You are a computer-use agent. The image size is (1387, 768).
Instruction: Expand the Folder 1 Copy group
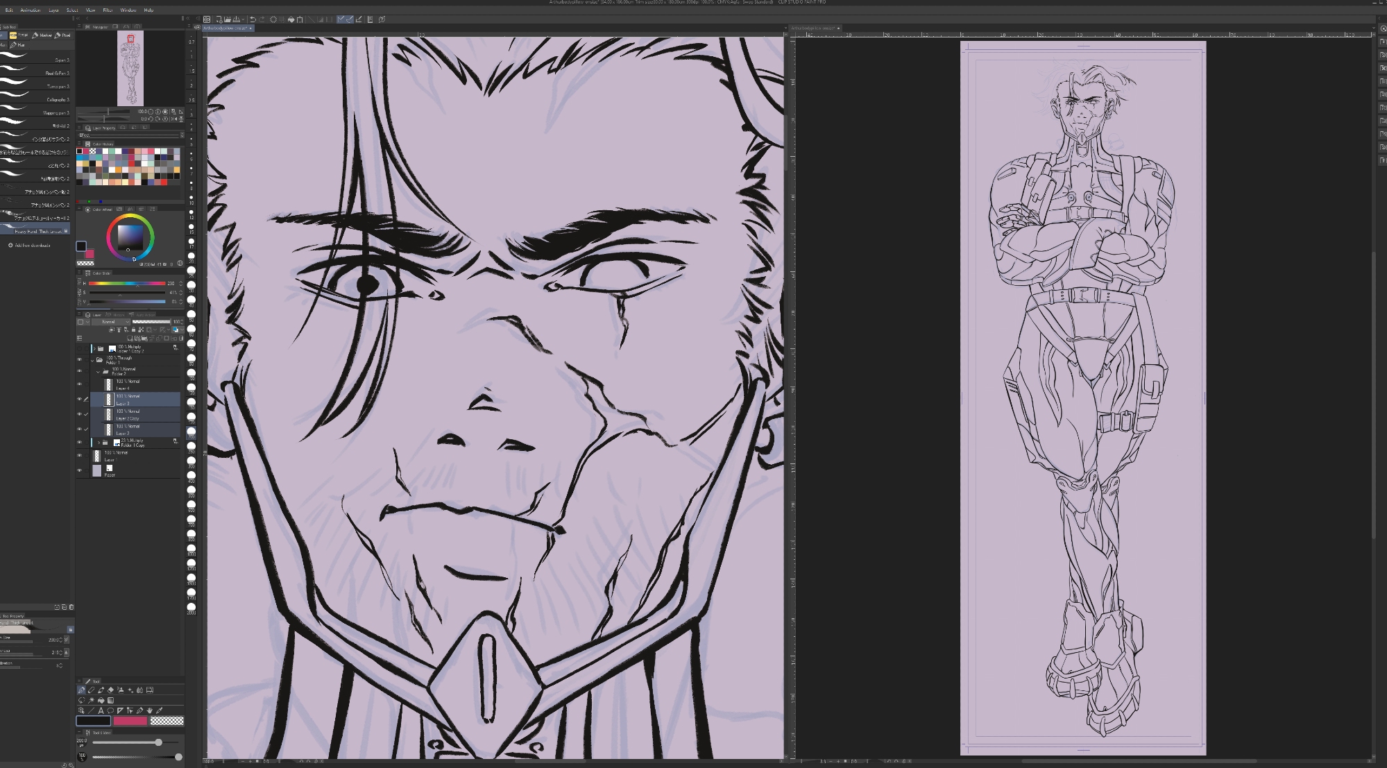(x=99, y=443)
